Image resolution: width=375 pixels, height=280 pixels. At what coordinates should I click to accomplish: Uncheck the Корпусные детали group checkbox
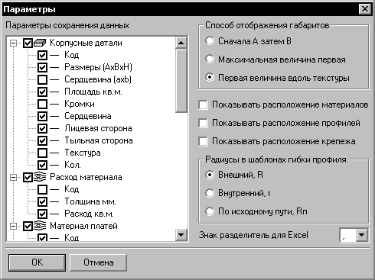tap(28, 43)
